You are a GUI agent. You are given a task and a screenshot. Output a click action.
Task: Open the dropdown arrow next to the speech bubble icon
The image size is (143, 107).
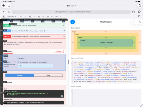point(52,16)
